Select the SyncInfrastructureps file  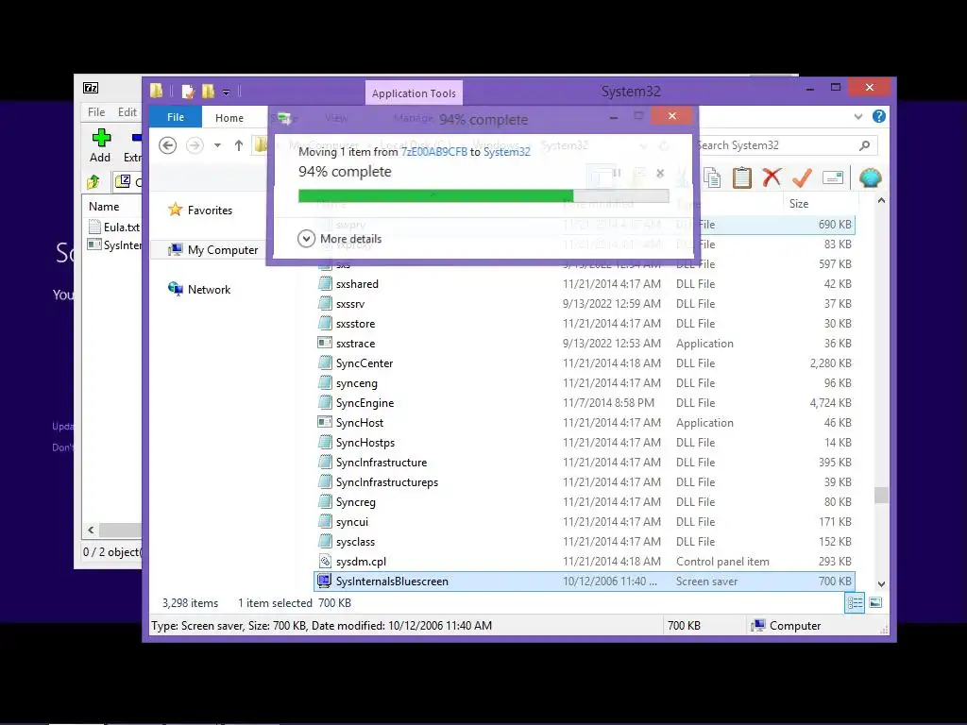click(585, 481)
